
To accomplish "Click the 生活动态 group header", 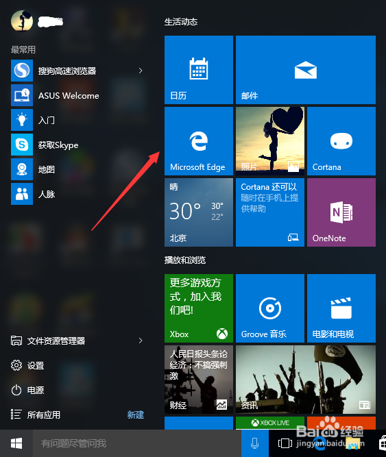I will pyautogui.click(x=181, y=21).
